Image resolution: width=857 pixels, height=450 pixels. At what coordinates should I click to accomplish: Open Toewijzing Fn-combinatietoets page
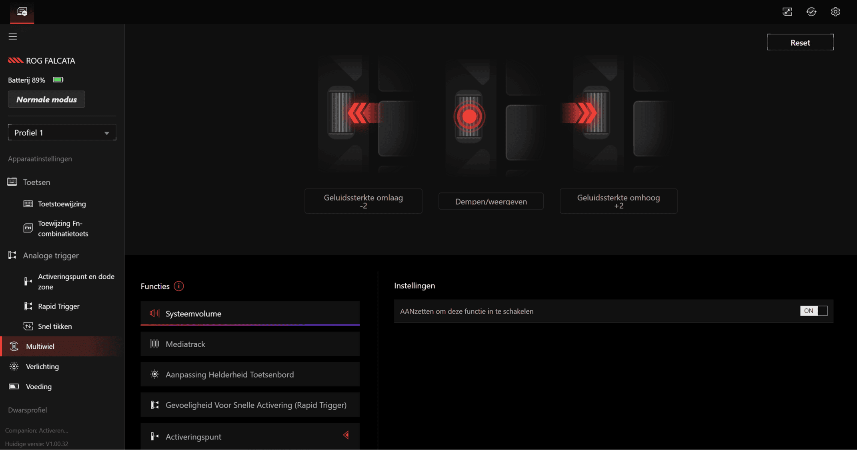[63, 228]
